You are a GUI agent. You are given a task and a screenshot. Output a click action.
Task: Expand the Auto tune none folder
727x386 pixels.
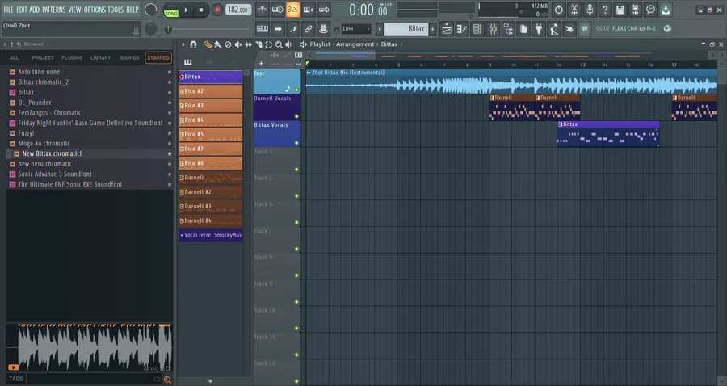click(12, 72)
